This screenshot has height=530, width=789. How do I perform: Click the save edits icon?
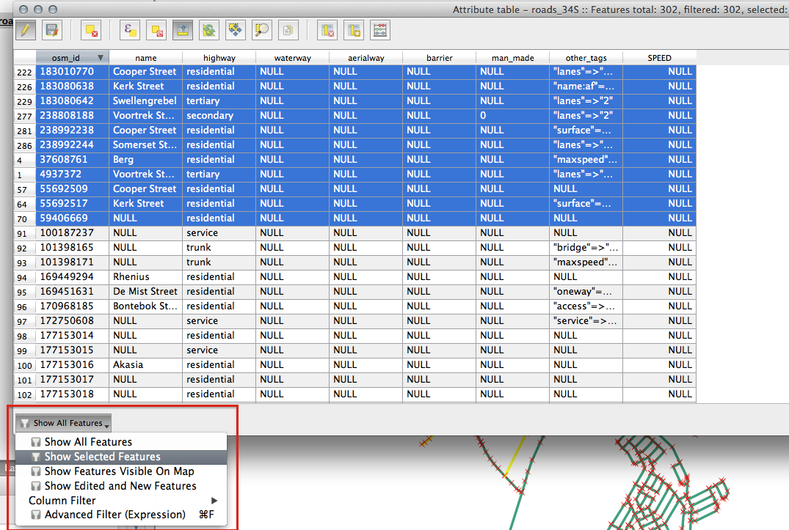[51, 30]
